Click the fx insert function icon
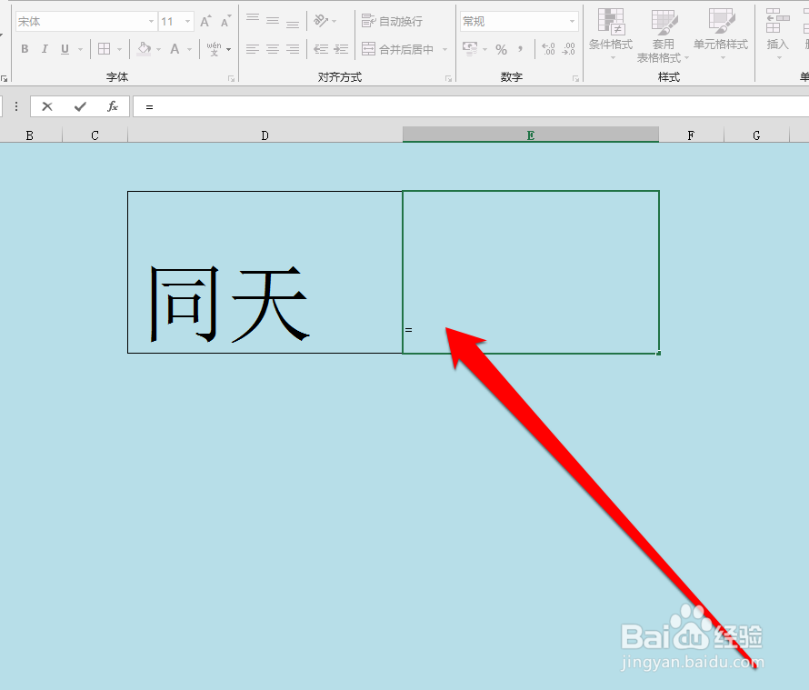 point(112,106)
